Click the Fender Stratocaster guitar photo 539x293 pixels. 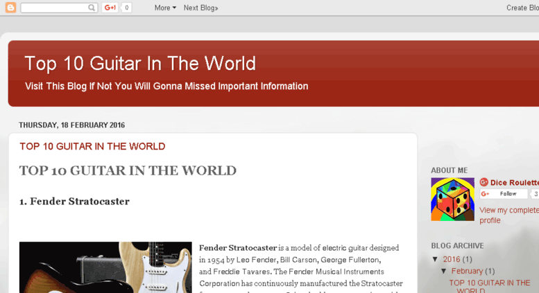105,267
